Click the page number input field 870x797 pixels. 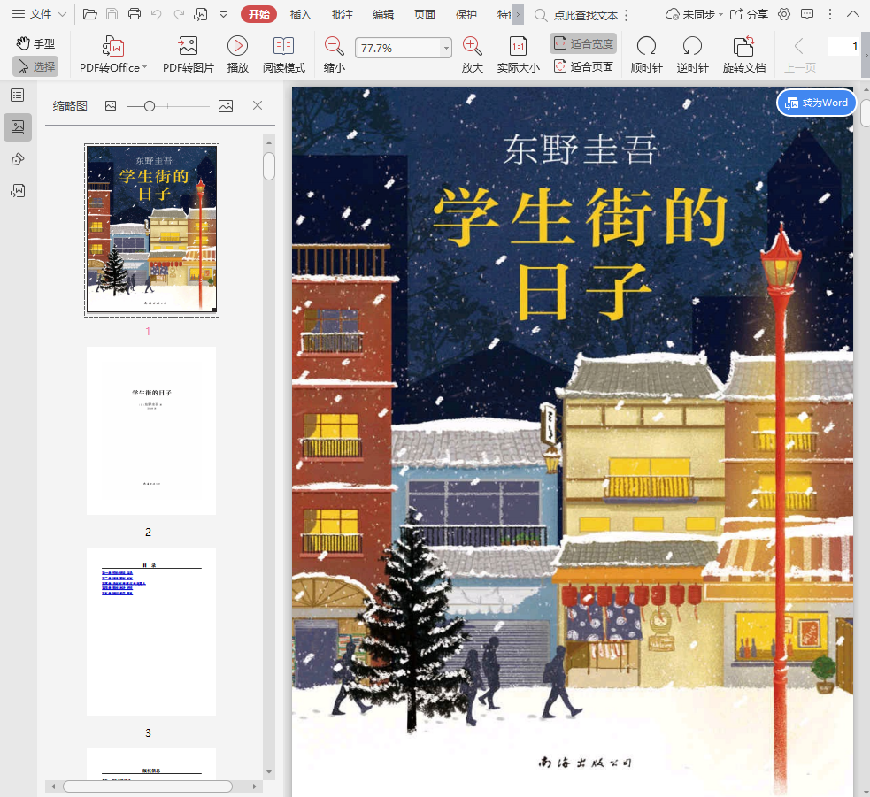click(x=843, y=47)
